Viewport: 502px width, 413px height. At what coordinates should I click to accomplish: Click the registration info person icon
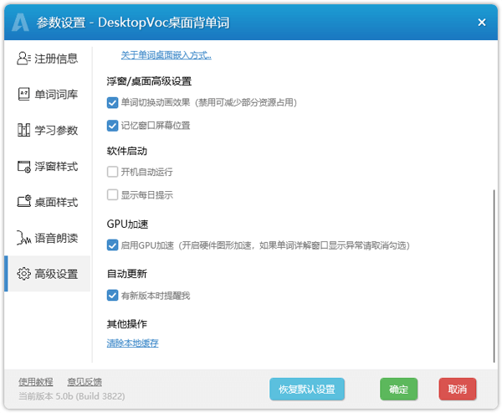[x=23, y=59]
